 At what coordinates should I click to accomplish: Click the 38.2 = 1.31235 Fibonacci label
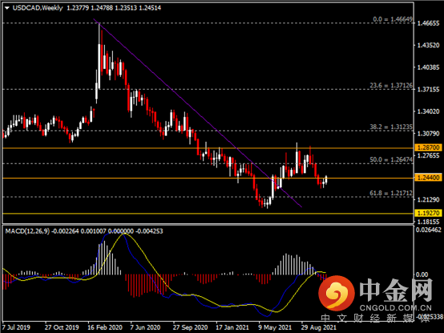(x=391, y=127)
